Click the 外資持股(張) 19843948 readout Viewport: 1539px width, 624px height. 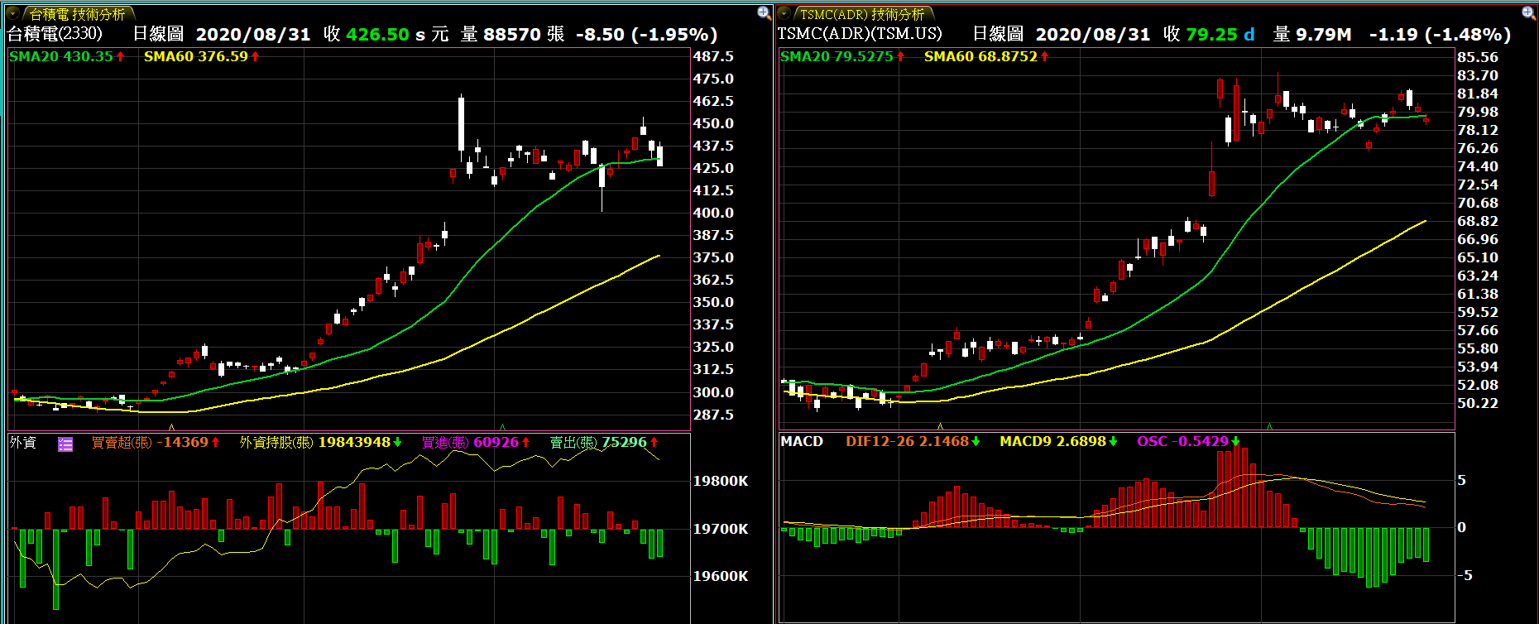point(320,443)
